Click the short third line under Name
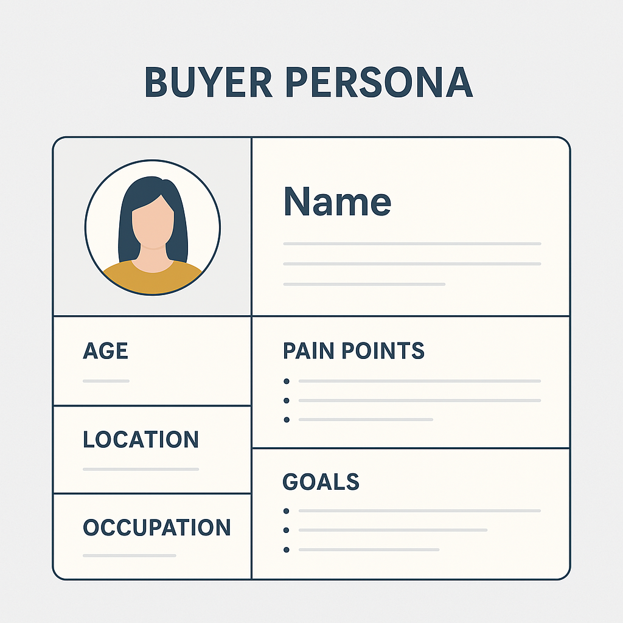 point(364,284)
